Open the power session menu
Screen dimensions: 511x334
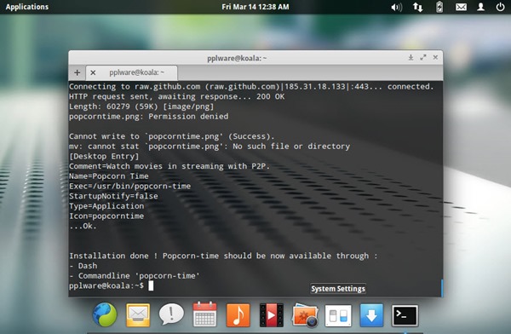pyautogui.click(x=500, y=7)
